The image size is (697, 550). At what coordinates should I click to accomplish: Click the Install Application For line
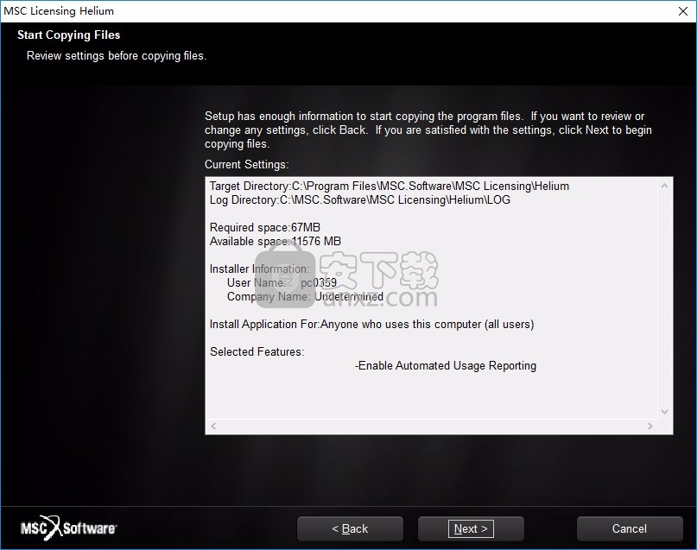371,325
